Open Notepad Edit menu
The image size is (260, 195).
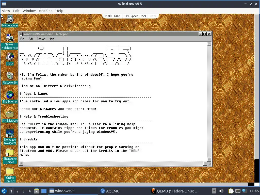(x=31, y=39)
